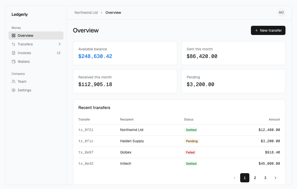Screen dimensions: 297x189
Task: Click transfer ID tx_8f1c
Action: 86,141
